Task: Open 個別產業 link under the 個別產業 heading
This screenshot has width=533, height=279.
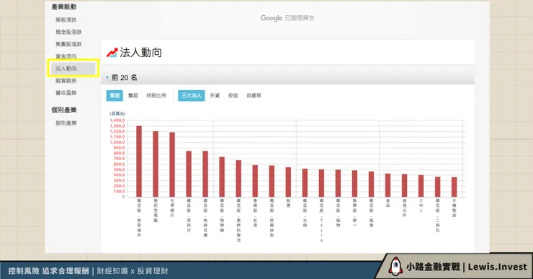Action: pyautogui.click(x=66, y=123)
